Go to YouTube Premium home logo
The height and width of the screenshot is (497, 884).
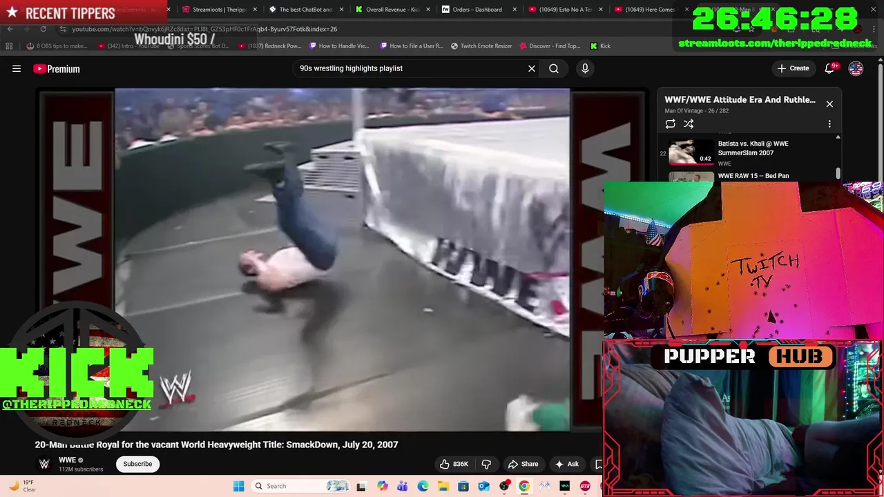(57, 68)
